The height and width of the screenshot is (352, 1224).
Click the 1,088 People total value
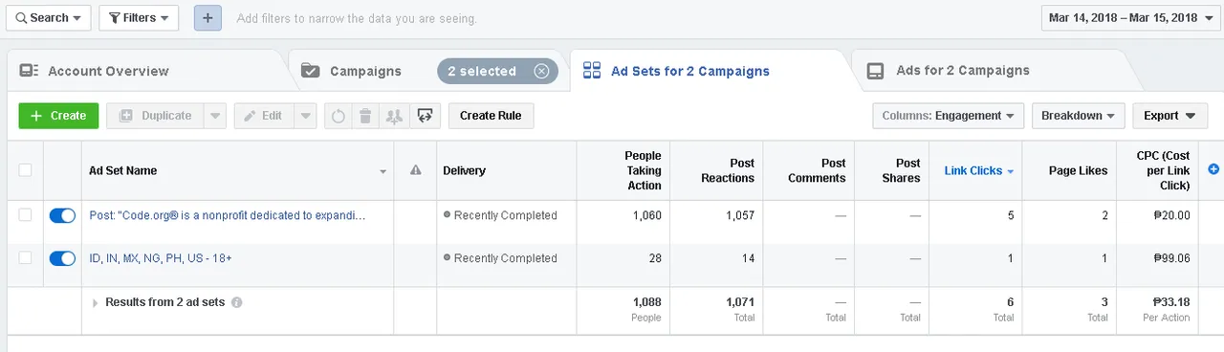click(647, 302)
